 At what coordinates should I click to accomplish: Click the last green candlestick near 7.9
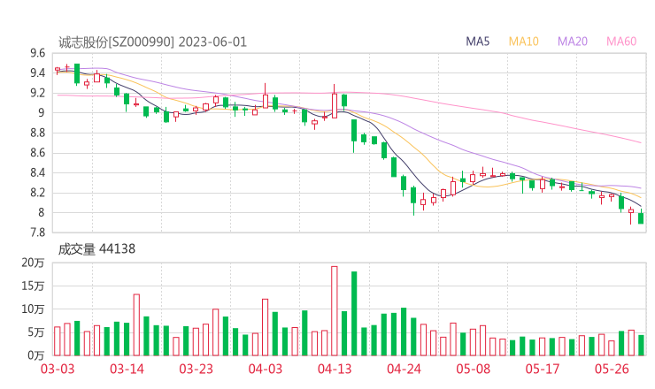click(641, 218)
